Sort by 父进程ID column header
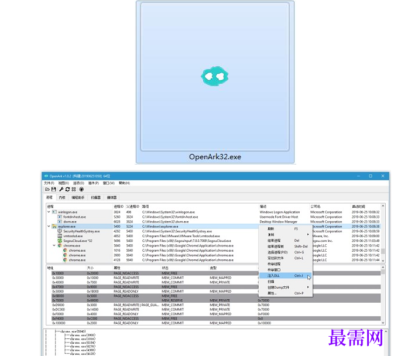 click(x=133, y=207)
